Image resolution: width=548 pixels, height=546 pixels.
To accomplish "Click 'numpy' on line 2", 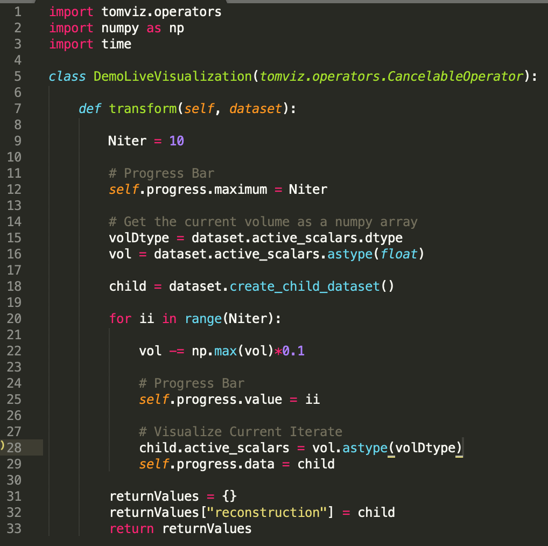I will click(x=120, y=29).
